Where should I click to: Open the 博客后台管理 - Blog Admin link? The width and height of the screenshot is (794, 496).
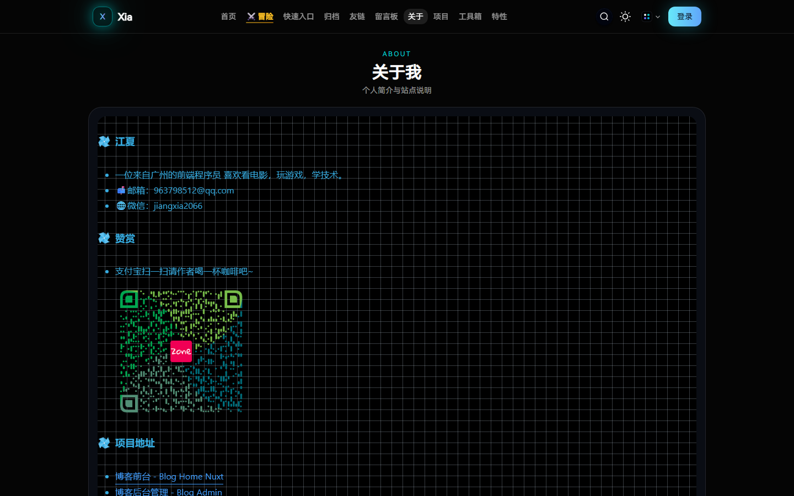tap(169, 492)
